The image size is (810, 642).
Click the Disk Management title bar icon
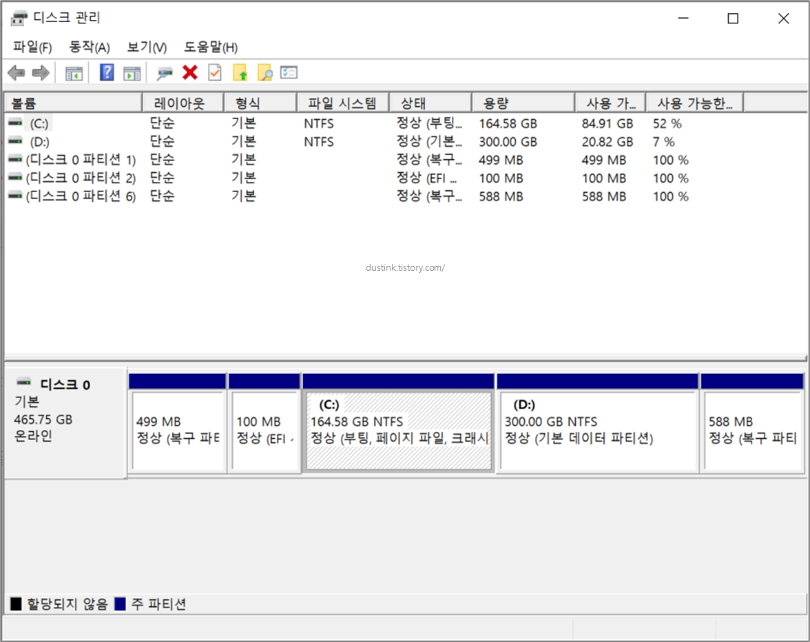pyautogui.click(x=19, y=18)
